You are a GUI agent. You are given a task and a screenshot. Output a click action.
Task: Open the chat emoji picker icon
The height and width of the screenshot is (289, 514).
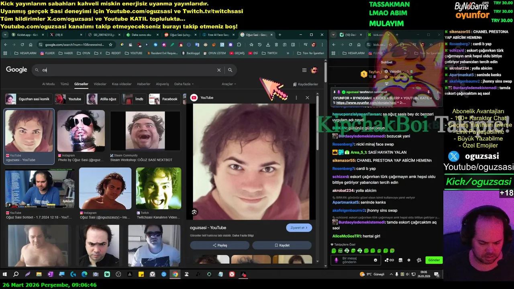tap(375, 260)
